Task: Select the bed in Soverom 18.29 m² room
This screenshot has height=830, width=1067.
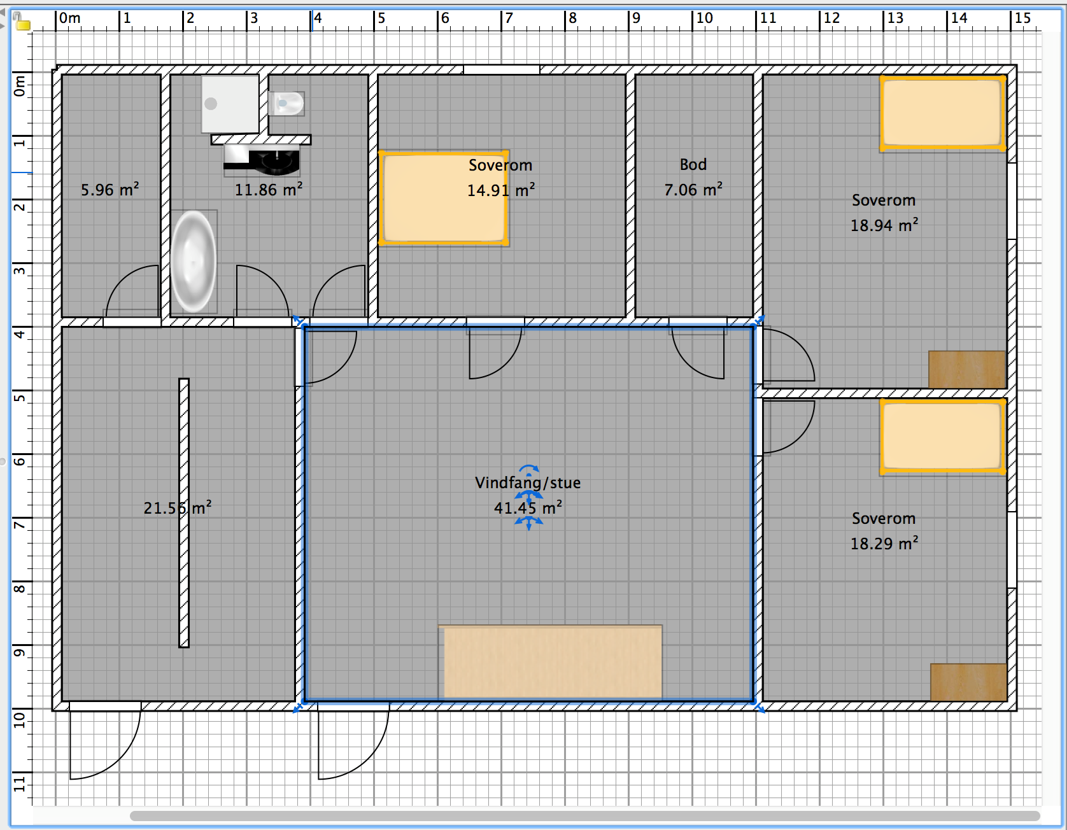Action: coord(942,437)
